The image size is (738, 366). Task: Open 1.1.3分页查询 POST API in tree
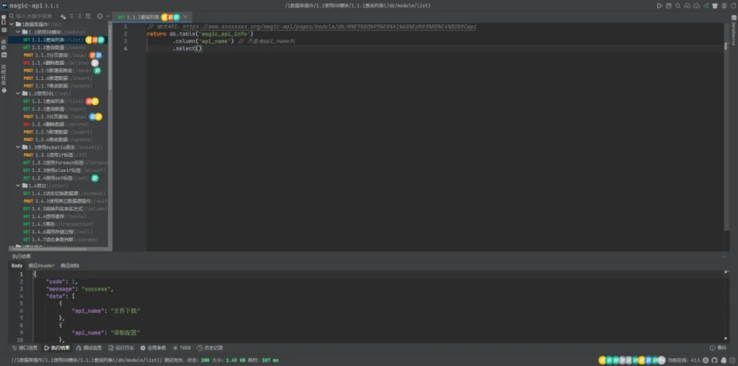(x=54, y=55)
